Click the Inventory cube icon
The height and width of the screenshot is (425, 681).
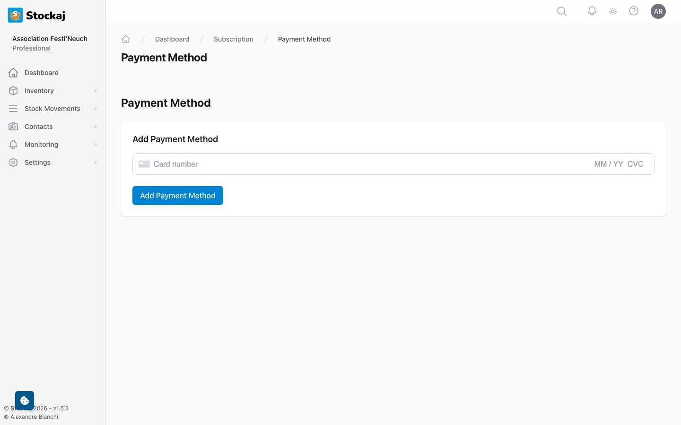pyautogui.click(x=13, y=91)
